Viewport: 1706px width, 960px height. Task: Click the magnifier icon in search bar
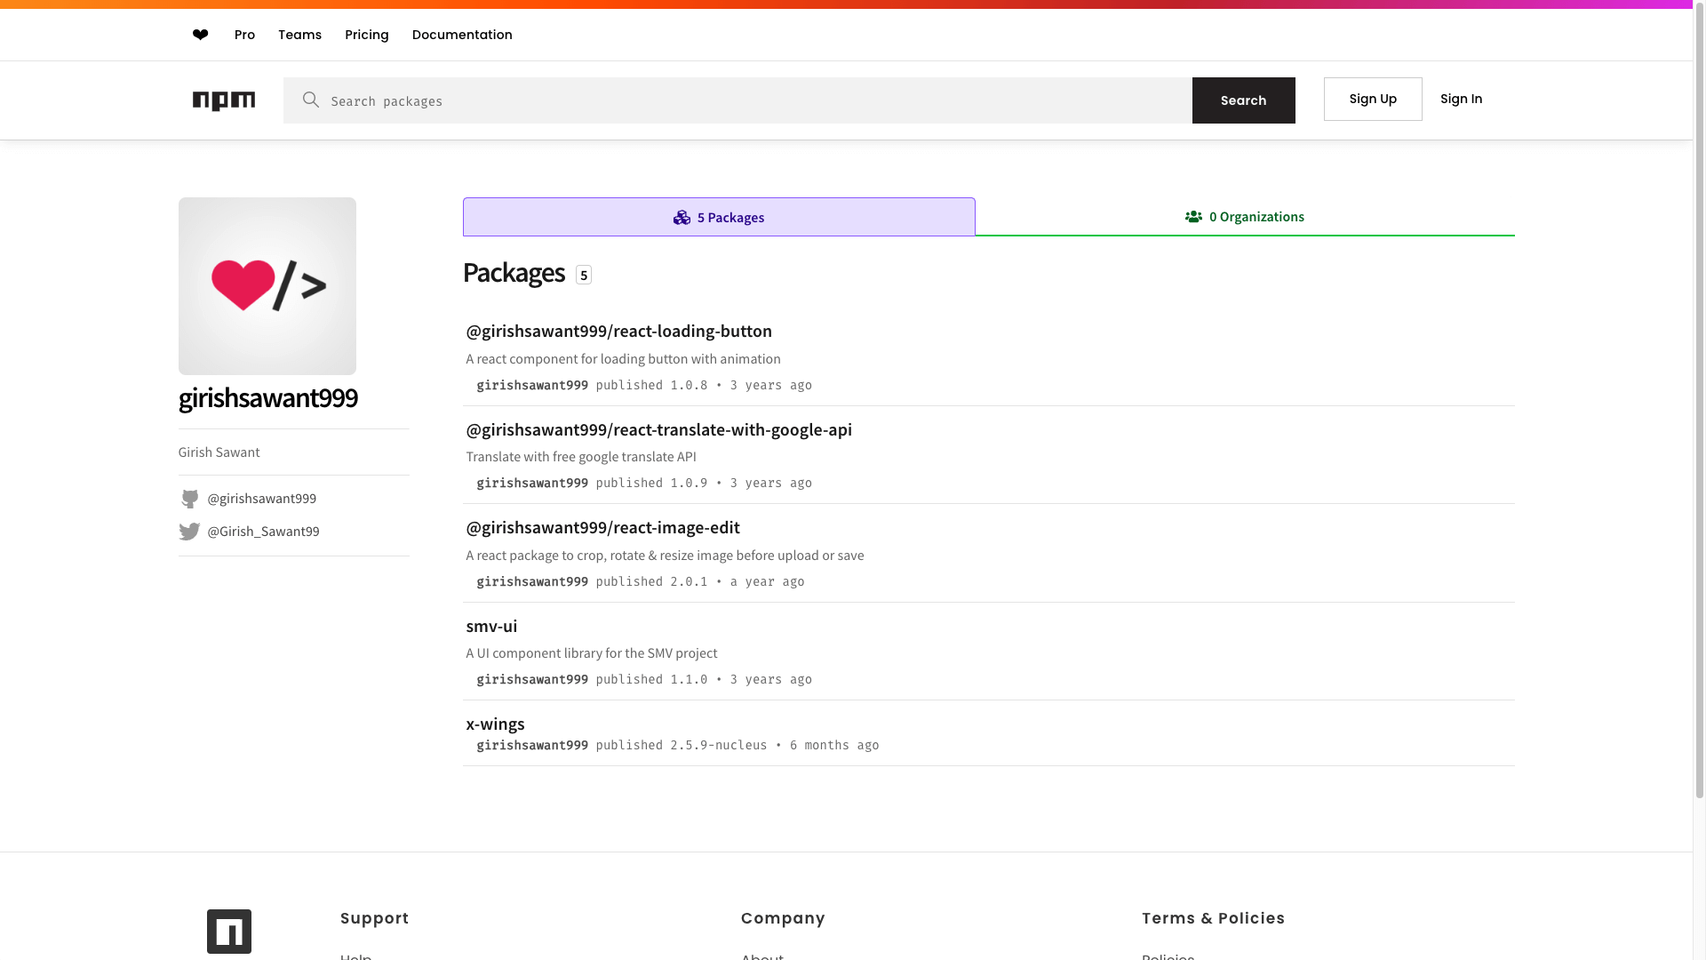[310, 100]
